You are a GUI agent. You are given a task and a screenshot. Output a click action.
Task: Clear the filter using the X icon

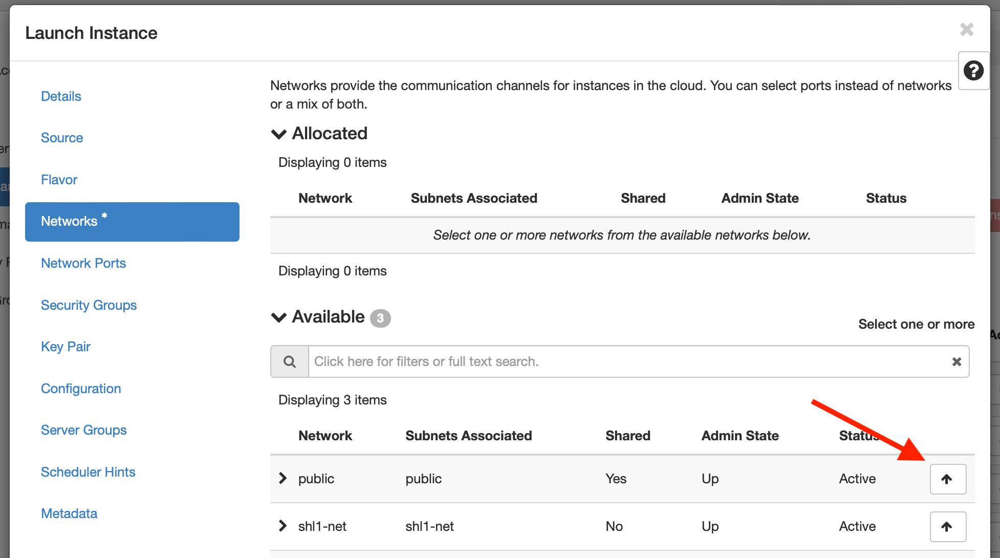tap(956, 361)
